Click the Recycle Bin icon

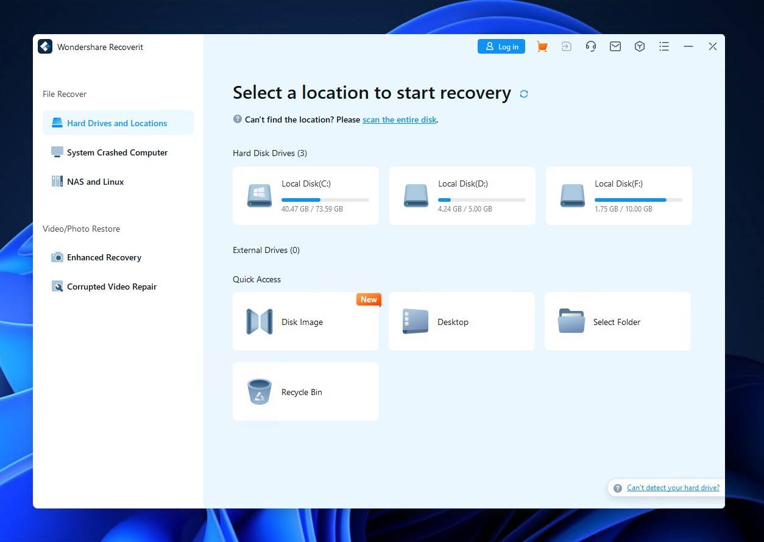point(260,391)
